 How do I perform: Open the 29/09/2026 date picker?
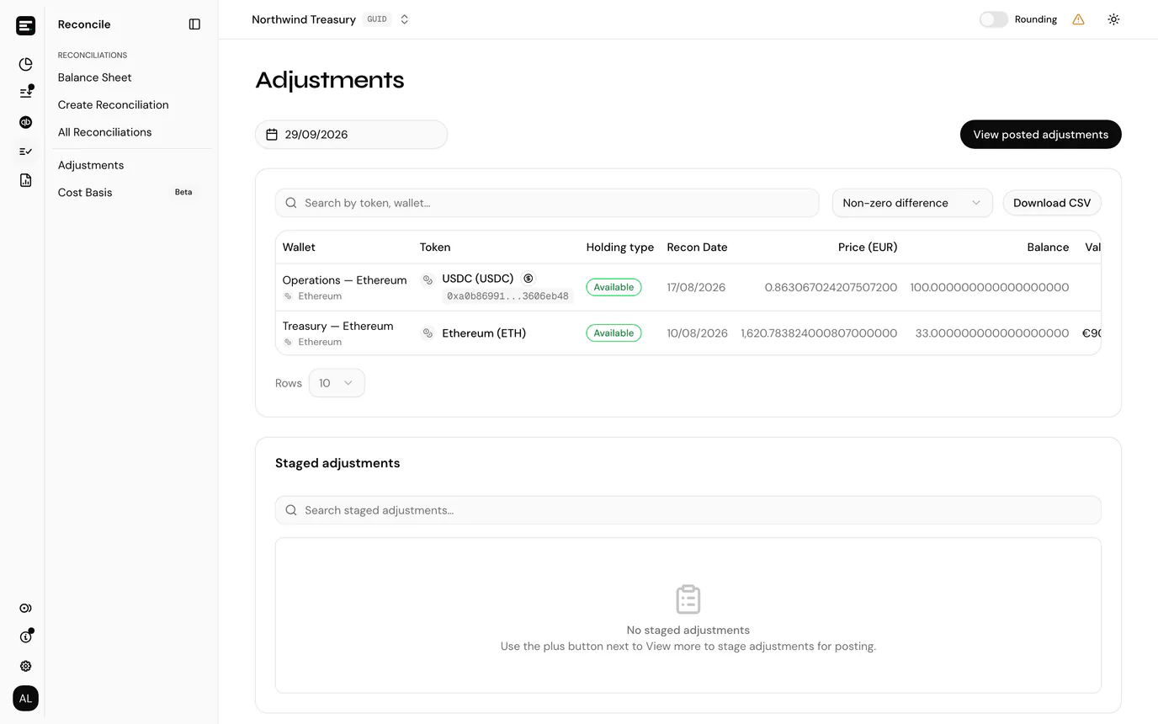click(x=351, y=135)
